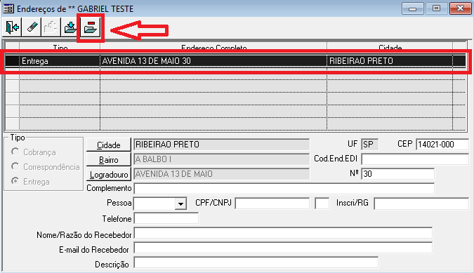Click the greyed-out new record toolbar icon
The height and width of the screenshot is (273, 474).
(x=51, y=27)
